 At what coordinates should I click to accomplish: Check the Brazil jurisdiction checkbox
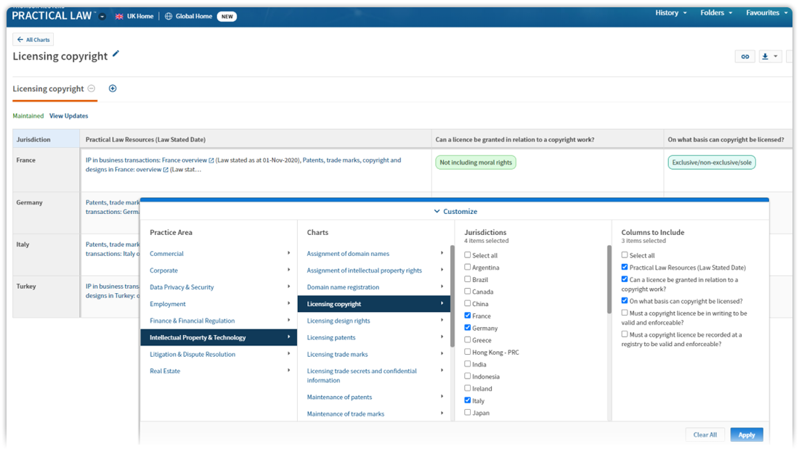pyautogui.click(x=468, y=279)
